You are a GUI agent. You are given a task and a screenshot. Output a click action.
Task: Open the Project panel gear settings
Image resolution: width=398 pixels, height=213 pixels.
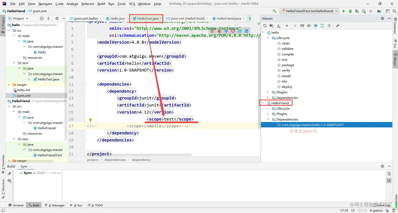coord(57,18)
